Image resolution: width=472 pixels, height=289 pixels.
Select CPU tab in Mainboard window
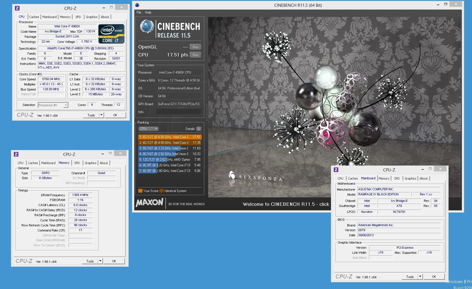coord(341,178)
